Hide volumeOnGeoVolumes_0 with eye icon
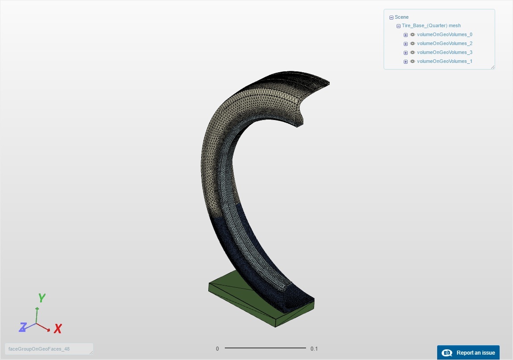 click(413, 34)
